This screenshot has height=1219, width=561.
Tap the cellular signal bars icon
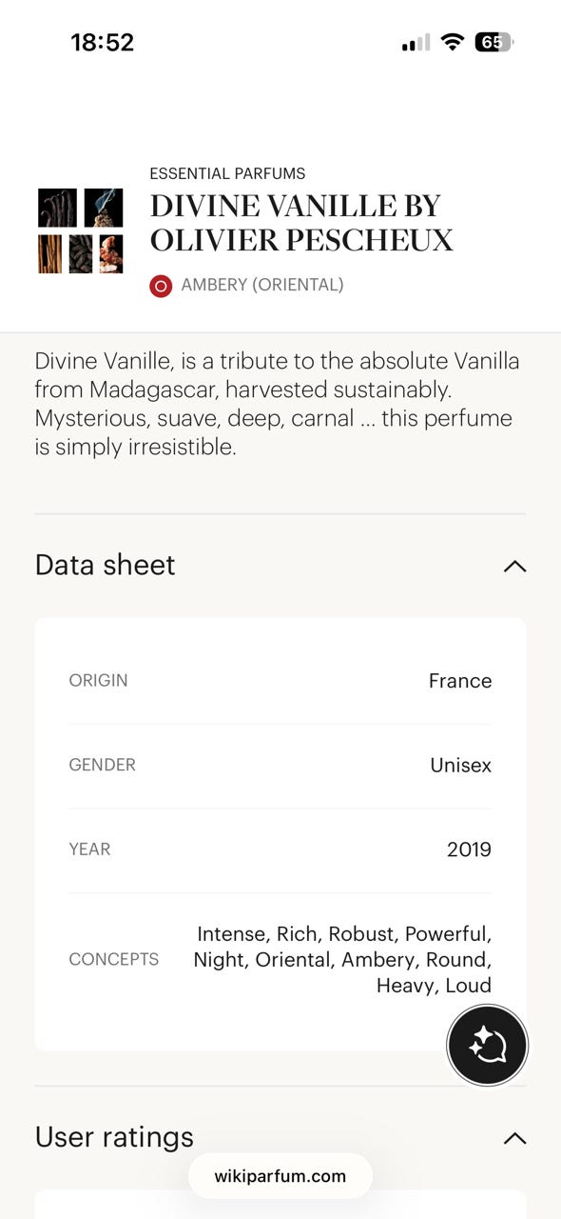(416, 43)
